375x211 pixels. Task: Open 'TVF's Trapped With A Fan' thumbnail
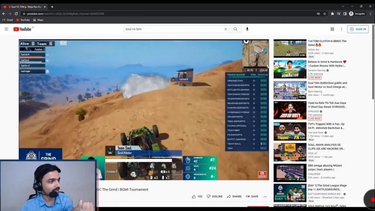290,131
